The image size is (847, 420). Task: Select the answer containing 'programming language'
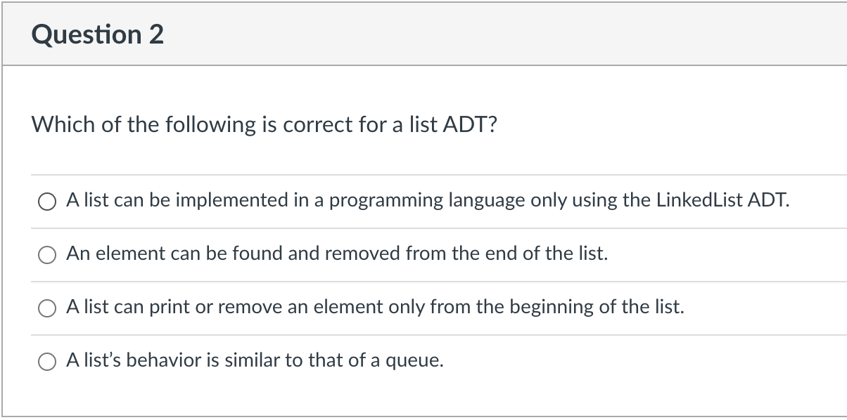428,200
